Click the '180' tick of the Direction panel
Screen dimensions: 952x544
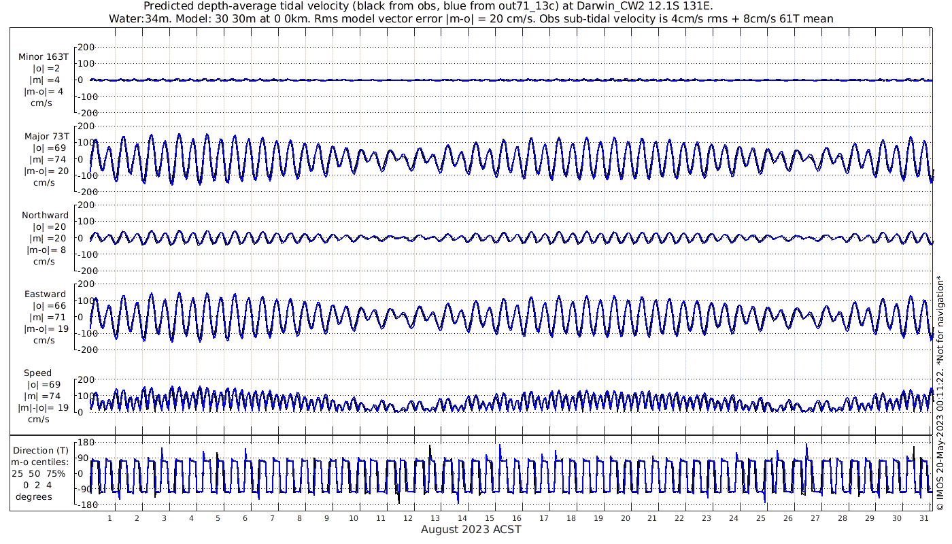pyautogui.click(x=86, y=443)
